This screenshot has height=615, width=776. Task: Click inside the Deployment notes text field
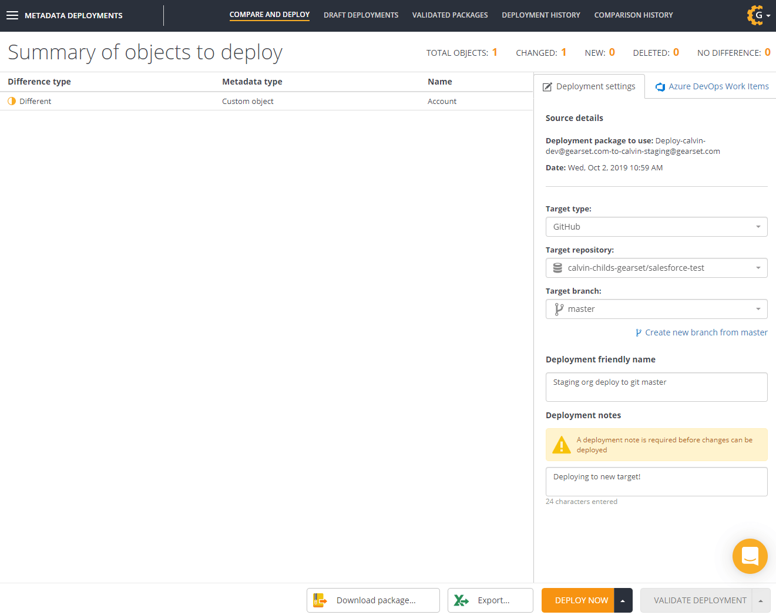click(656, 481)
